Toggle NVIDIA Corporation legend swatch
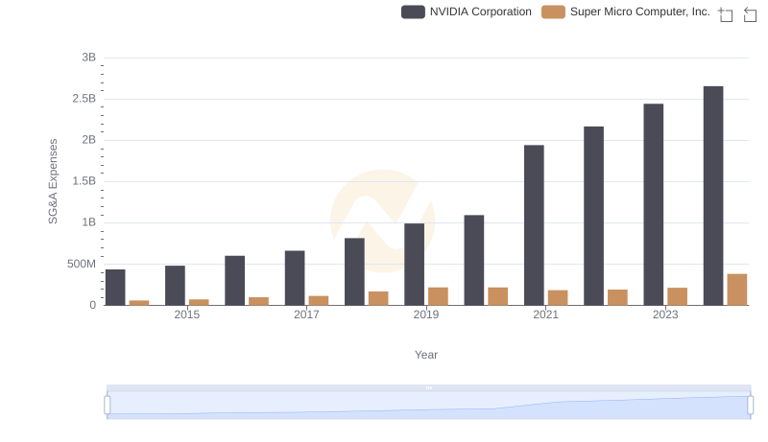 pos(413,12)
